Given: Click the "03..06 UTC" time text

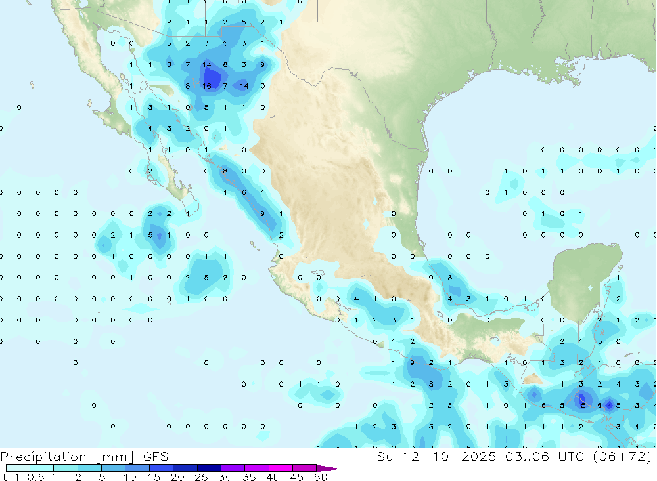Looking at the screenshot, I should 544,457.
